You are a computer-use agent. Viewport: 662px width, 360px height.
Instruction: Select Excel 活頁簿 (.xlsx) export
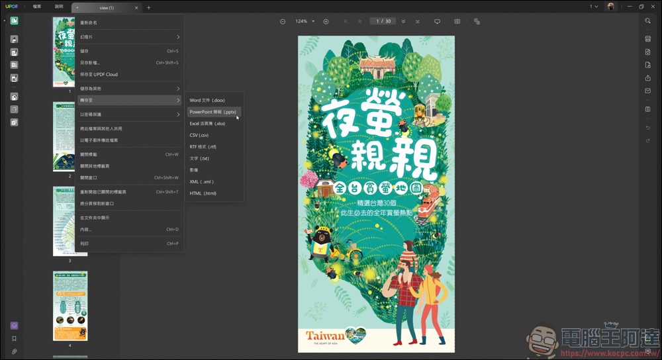click(x=214, y=124)
